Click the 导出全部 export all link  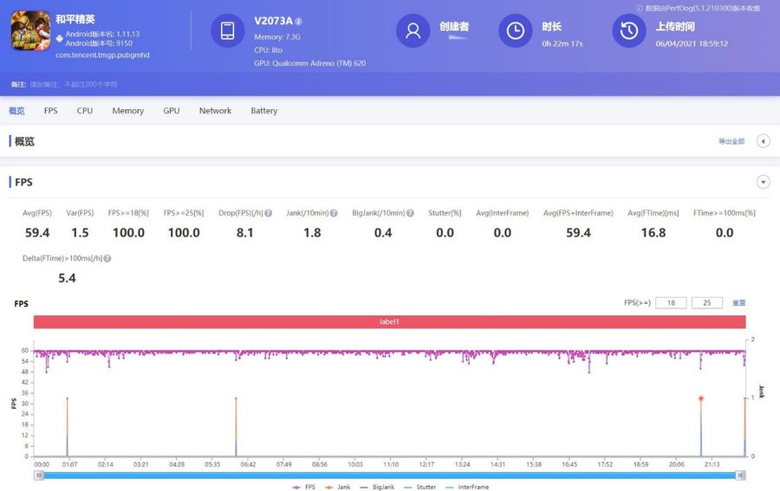click(731, 141)
